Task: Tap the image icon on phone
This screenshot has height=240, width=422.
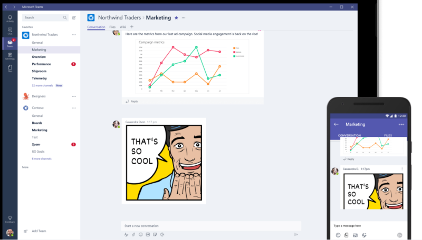Action: point(355,235)
